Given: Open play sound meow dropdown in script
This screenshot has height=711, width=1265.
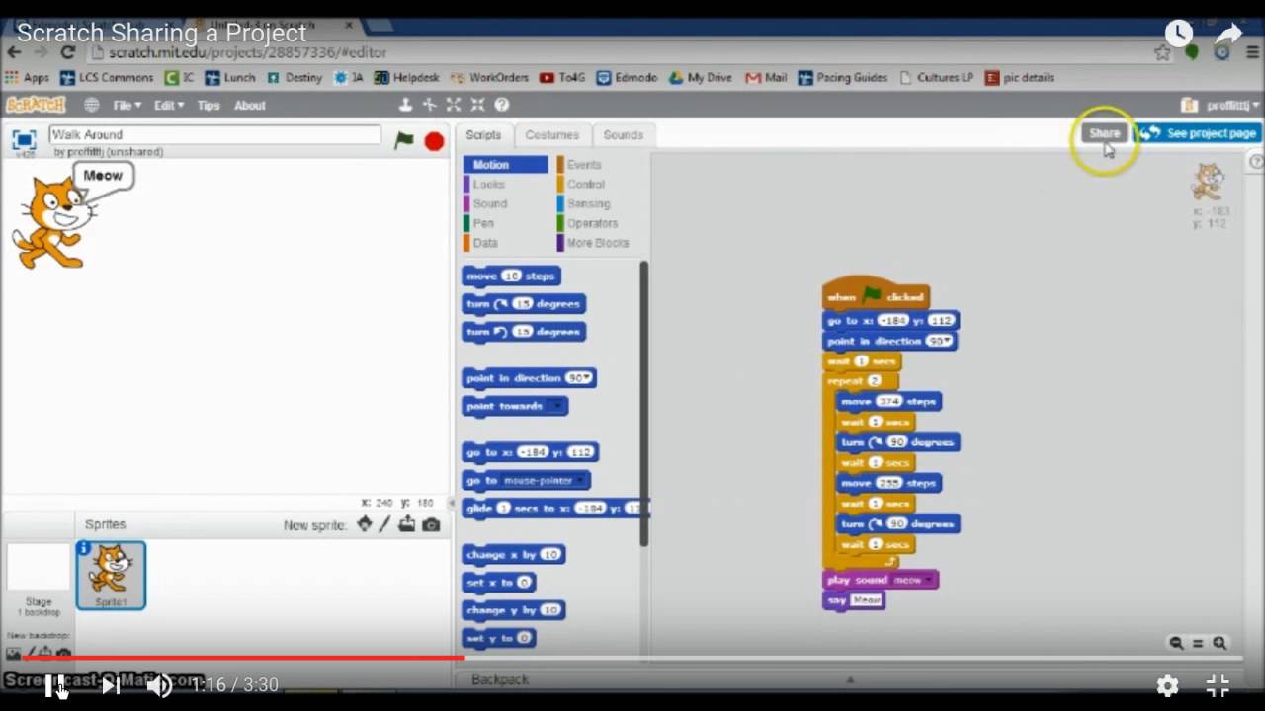Looking at the screenshot, I should pos(928,580).
